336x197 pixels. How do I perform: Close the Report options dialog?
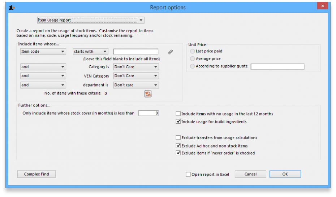(322, 6)
